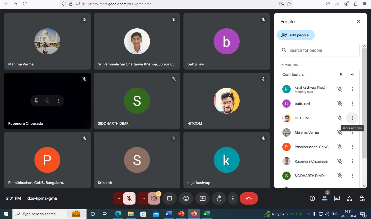Image resolution: width=371 pixels, height=219 pixels.
Task: Open more options menu in call bar
Action: [x=233, y=198]
